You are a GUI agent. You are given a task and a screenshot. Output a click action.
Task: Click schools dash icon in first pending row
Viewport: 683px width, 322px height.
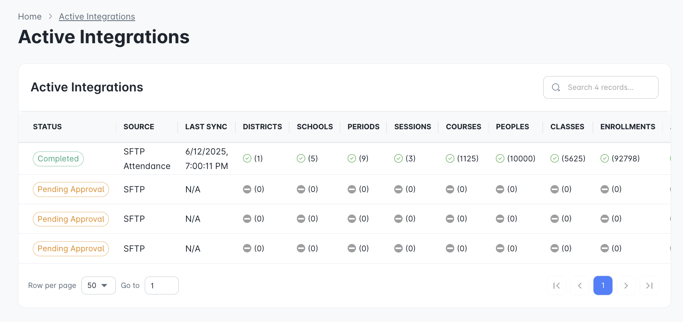pyautogui.click(x=301, y=189)
